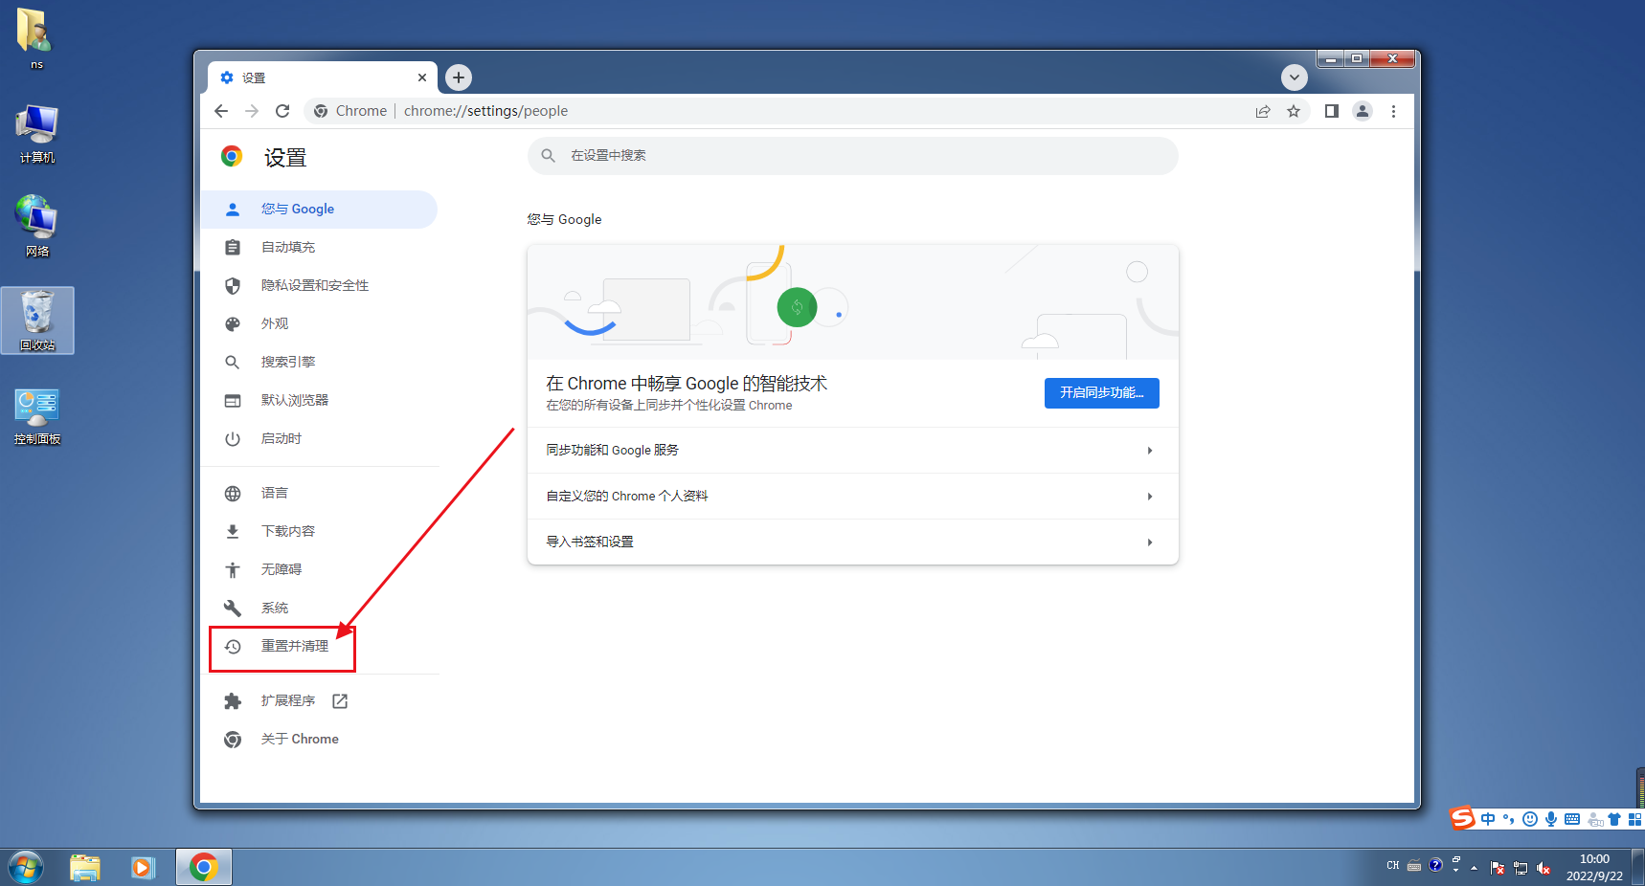Click the restore clock icon for 重置并清理
The image size is (1645, 886).
coord(233,646)
